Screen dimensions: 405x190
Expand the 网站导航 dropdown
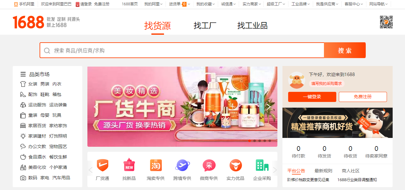pos(379,4)
